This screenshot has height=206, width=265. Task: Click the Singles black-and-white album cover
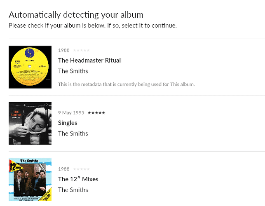click(x=30, y=123)
